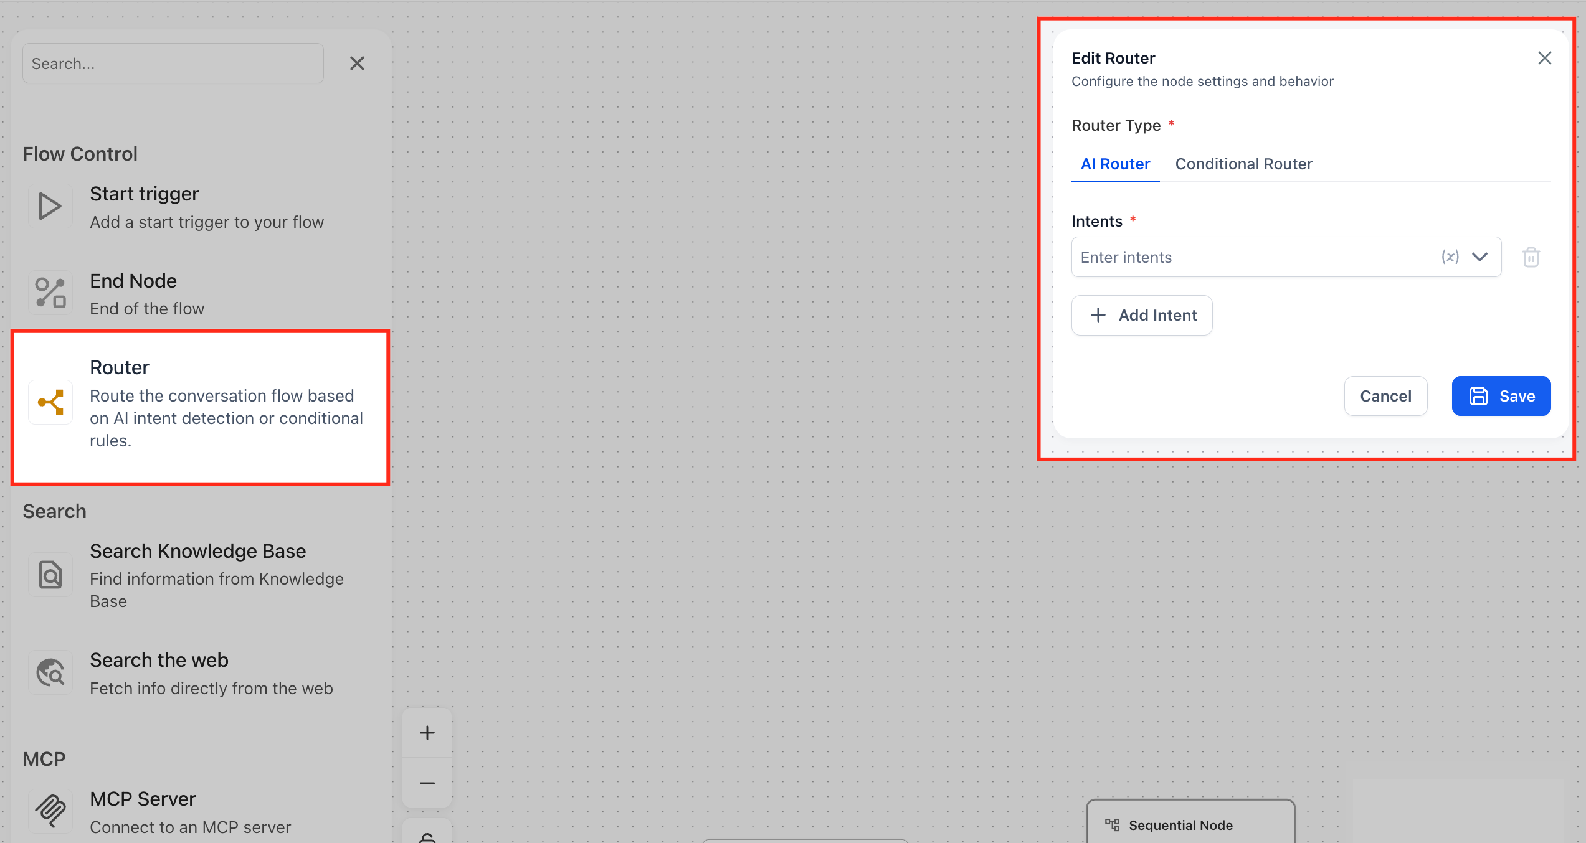Switch to the Conditional Router tab
The width and height of the screenshot is (1586, 843).
[x=1243, y=164]
